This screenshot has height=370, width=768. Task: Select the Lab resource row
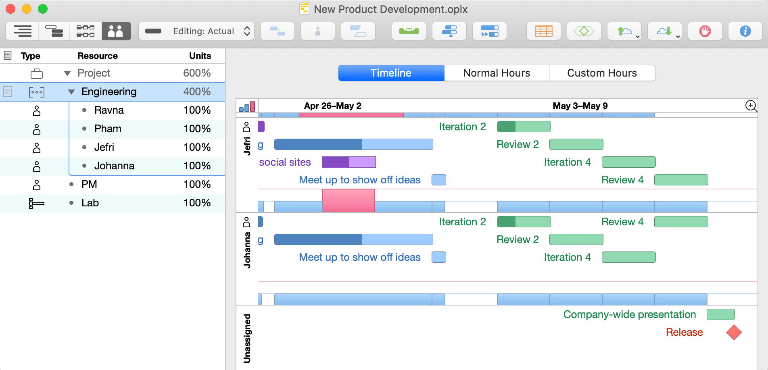click(113, 203)
